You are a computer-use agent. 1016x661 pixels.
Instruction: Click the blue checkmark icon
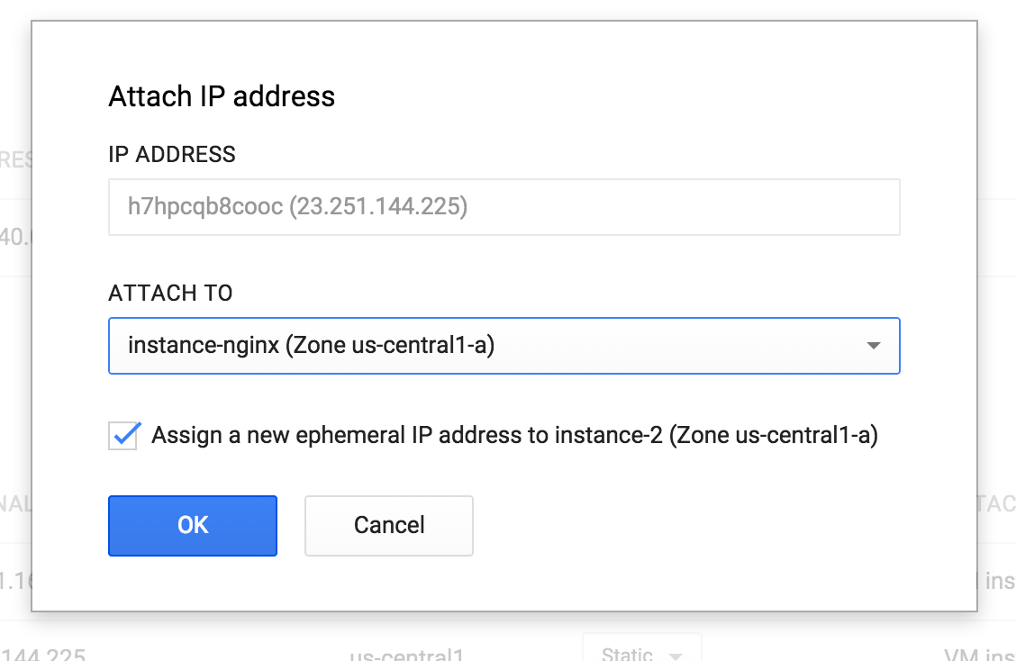(125, 434)
